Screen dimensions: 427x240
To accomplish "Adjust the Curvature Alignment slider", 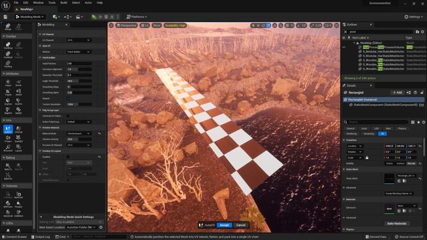I will coord(79,69).
